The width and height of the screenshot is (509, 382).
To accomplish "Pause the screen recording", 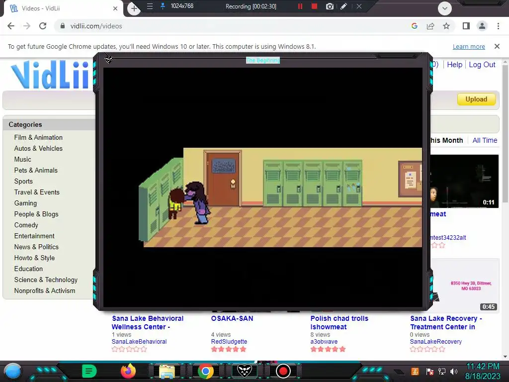I will click(x=300, y=6).
